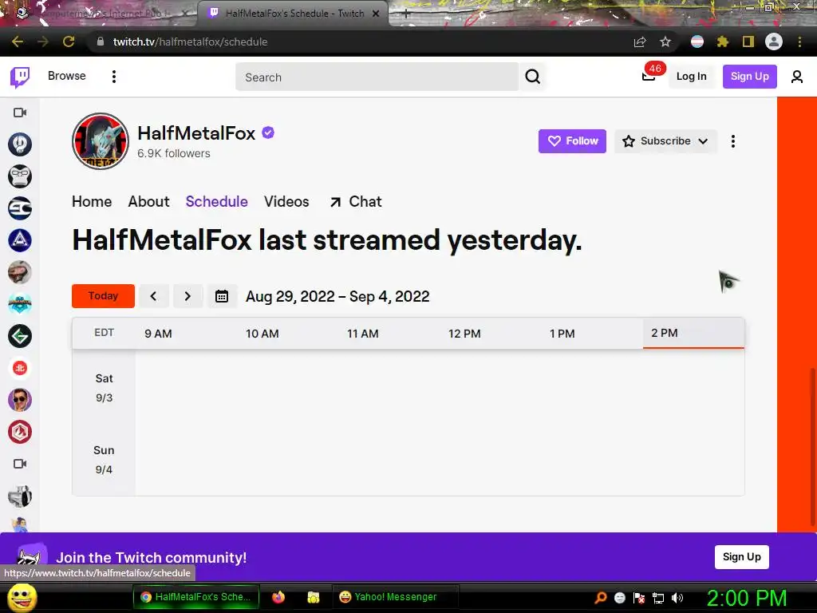Click the browser back arrow
The image size is (817, 613).
(18, 42)
